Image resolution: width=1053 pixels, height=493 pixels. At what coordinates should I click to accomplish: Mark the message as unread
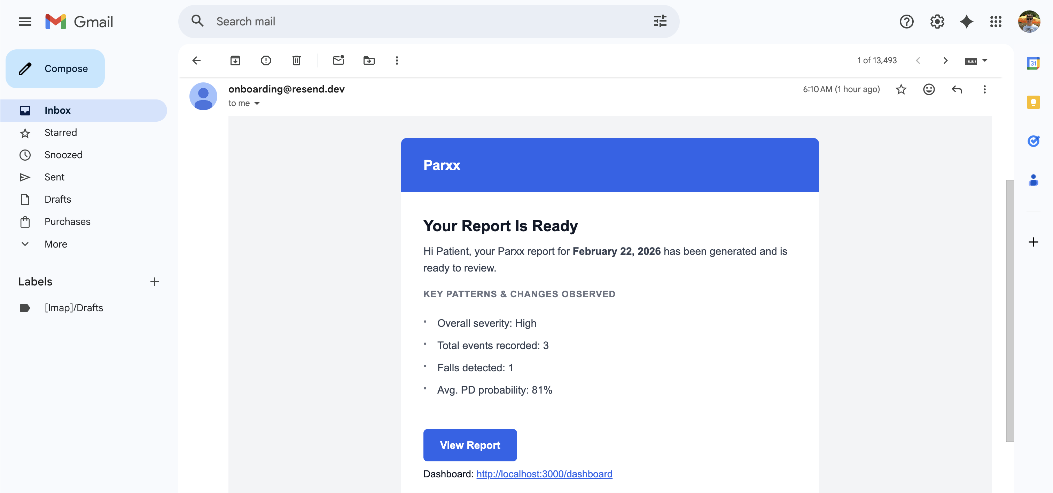(x=338, y=60)
